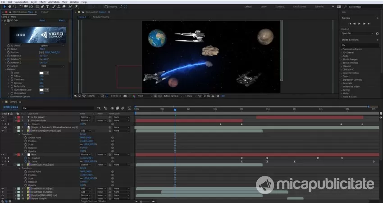Hide the etherealAura layer
Image resolution: width=383 pixels, height=203 pixels.
coord(2,131)
